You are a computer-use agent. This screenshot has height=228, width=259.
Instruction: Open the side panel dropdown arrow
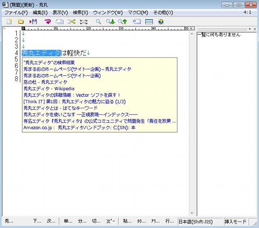pyautogui.click(x=250, y=29)
